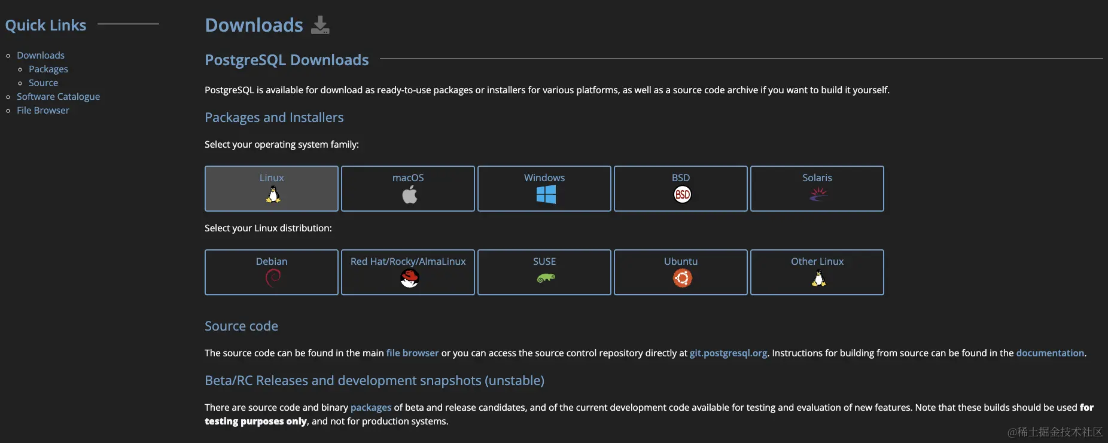Follow the 'file browser' link in Source code
Viewport: 1108px width, 443px height.
[412, 353]
